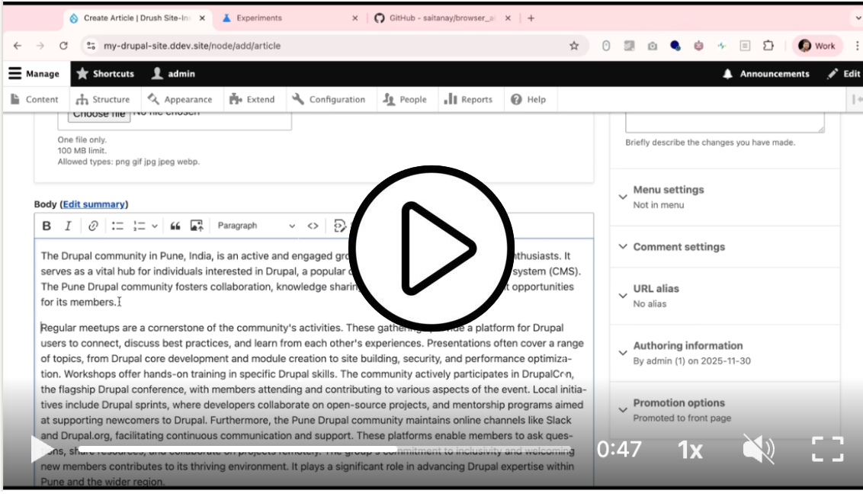Insert a block quote
The image size is (863, 497).
175,226
